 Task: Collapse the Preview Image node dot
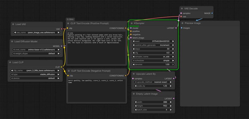click(182, 23)
